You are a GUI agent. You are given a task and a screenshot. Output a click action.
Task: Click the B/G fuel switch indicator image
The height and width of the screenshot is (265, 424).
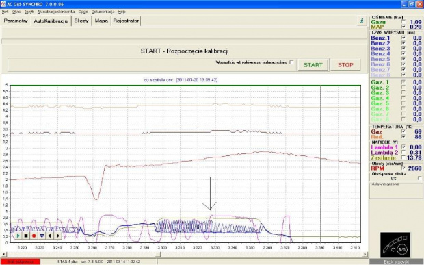[395, 244]
